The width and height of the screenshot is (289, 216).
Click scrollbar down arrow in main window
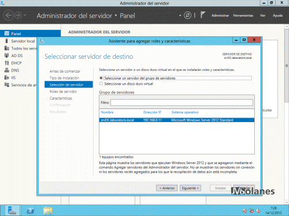point(287,202)
